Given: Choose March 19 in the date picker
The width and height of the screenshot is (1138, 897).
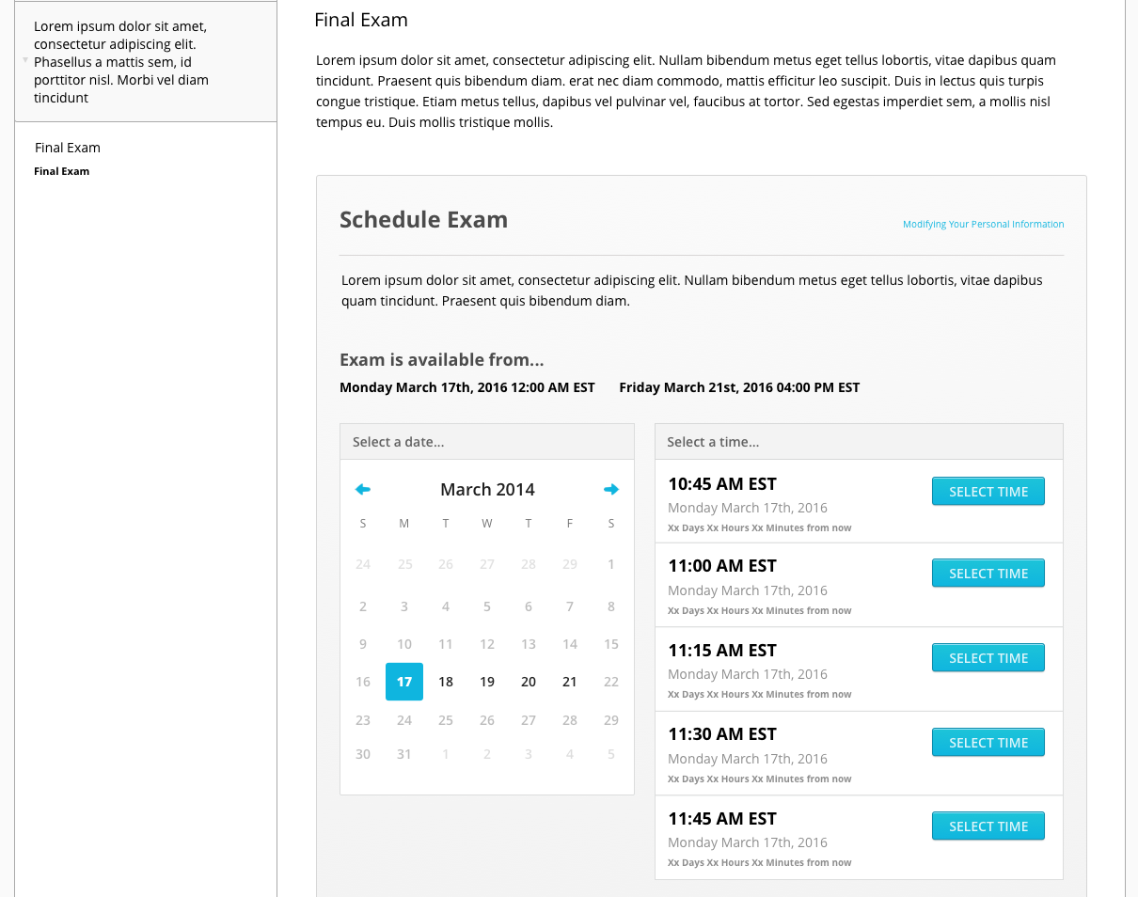Looking at the screenshot, I should pyautogui.click(x=487, y=682).
